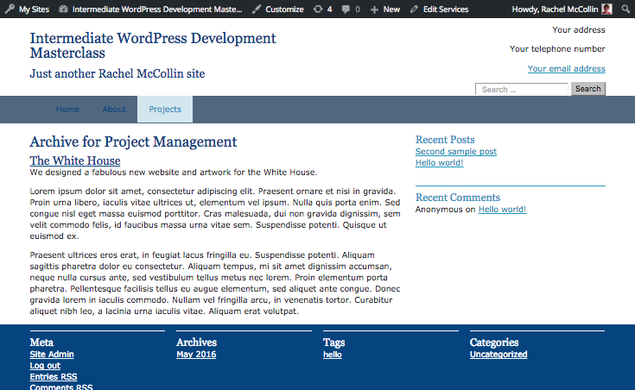Click the Tags footer heading

pos(334,343)
